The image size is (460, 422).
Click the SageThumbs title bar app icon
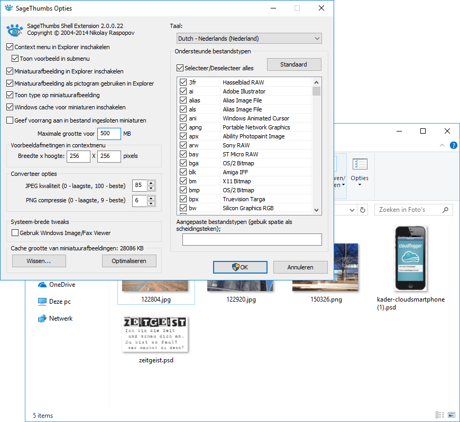click(9, 8)
